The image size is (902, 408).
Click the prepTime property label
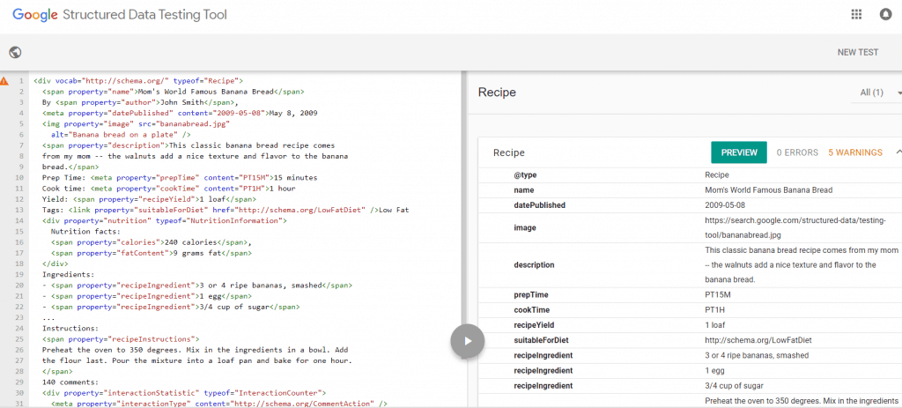[x=531, y=294]
